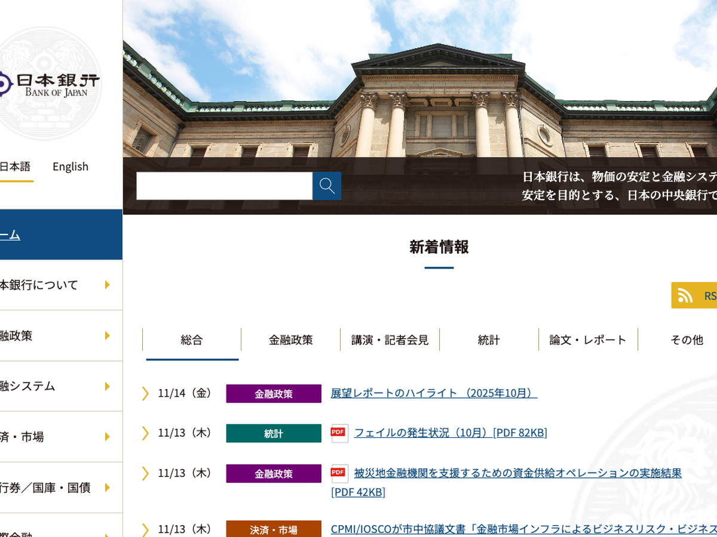The width and height of the screenshot is (717, 537).
Task: Switch language to English
Action: coord(71,166)
